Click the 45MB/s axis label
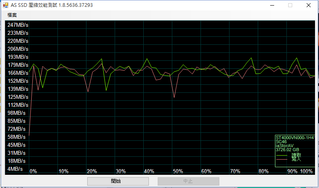Viewport: 319px width, 188px height. tap(16, 145)
